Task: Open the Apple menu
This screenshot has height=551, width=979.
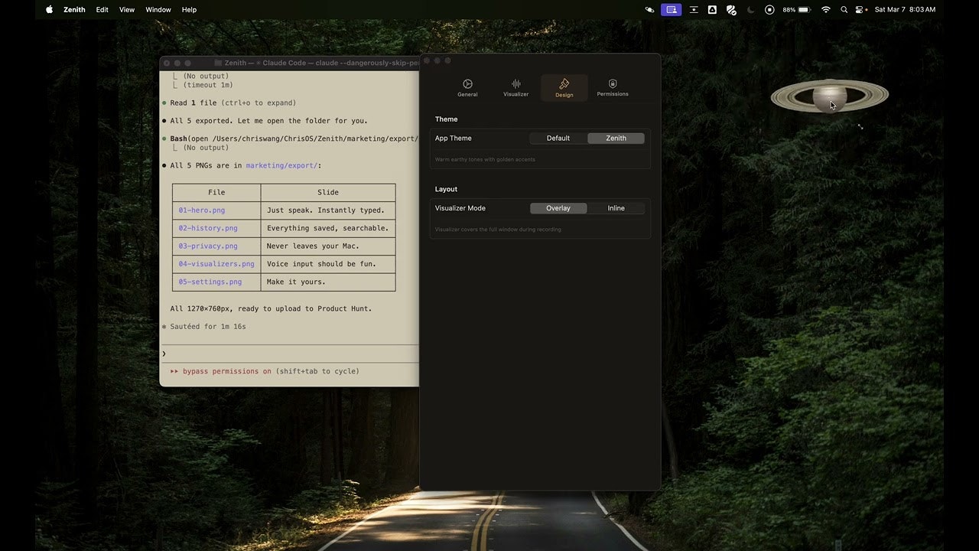Action: (50, 10)
